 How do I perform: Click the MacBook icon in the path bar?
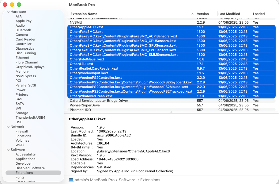[x=71, y=180]
